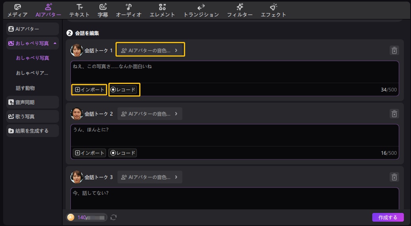Image resolution: width=411 pixels, height=226 pixels.
Task: Collapse the おしゃべり写真 sidebar section
Action: 55,43
